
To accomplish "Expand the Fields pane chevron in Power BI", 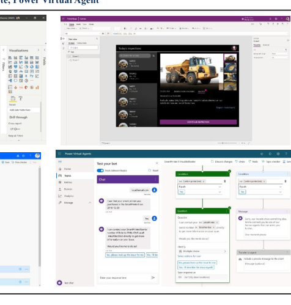I will tap(45, 50).
